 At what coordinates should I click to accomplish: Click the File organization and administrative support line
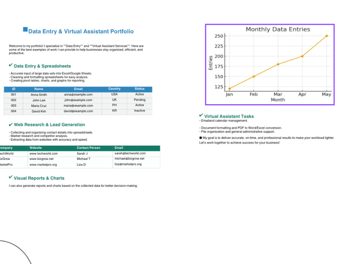[x=237, y=132]
